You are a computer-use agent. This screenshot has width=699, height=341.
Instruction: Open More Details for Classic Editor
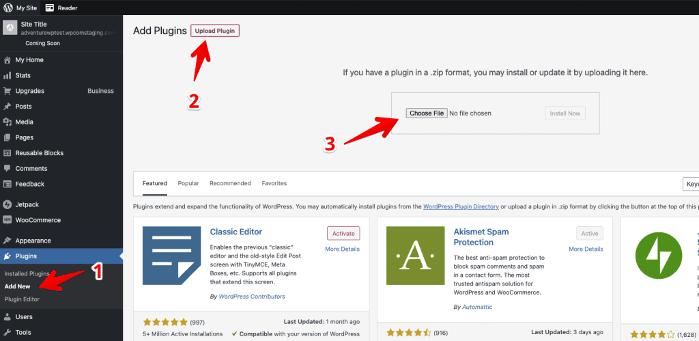343,249
